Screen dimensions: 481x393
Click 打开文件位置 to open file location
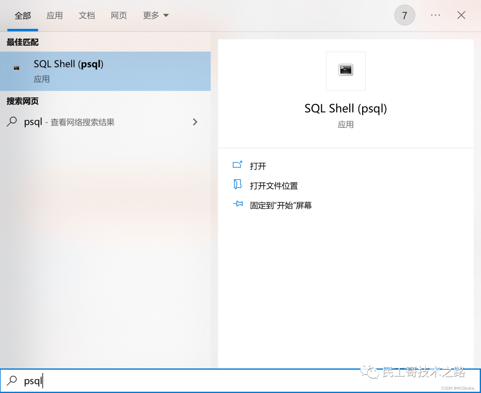click(x=273, y=185)
